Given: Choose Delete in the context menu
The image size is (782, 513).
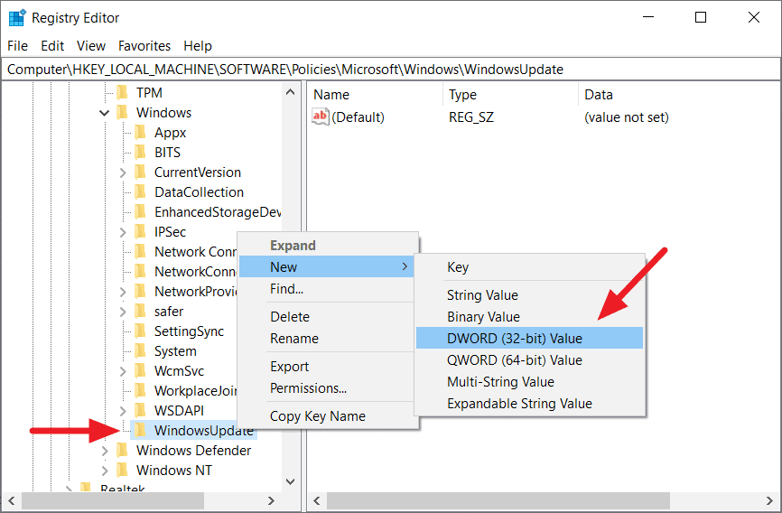Looking at the screenshot, I should 327,317.
